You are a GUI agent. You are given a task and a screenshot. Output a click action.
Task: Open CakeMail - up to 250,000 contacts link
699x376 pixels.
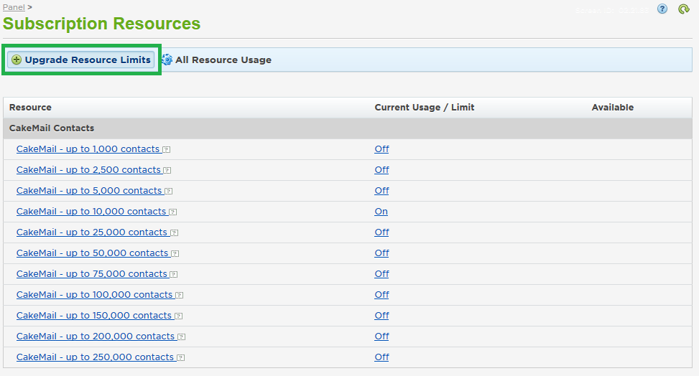(x=95, y=357)
